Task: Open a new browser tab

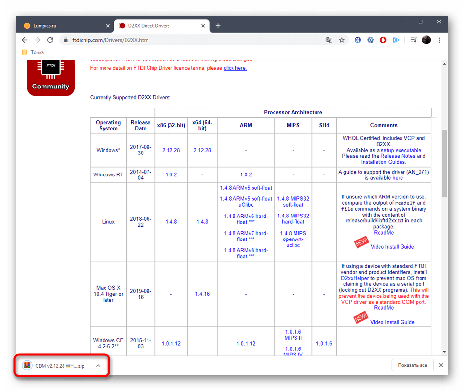Action: tap(218, 26)
